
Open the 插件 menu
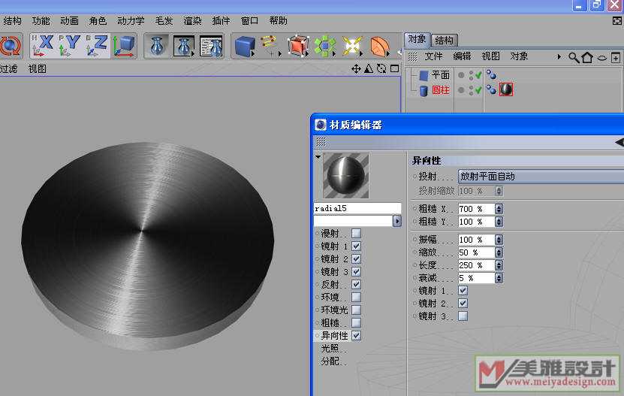(x=222, y=21)
